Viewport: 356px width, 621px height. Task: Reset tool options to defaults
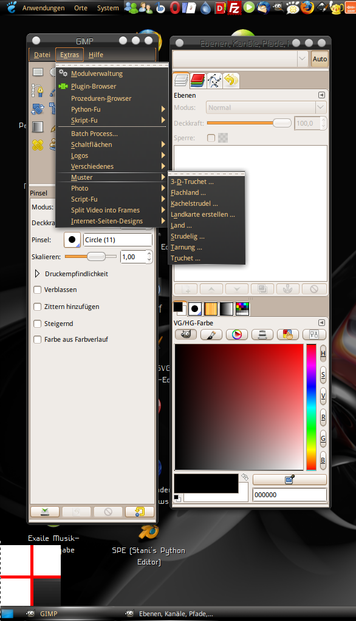[140, 512]
